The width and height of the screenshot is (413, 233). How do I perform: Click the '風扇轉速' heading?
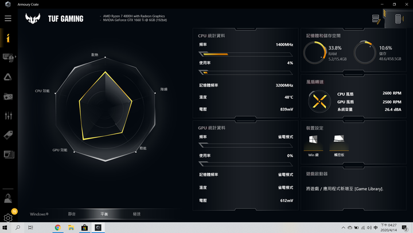pyautogui.click(x=315, y=82)
